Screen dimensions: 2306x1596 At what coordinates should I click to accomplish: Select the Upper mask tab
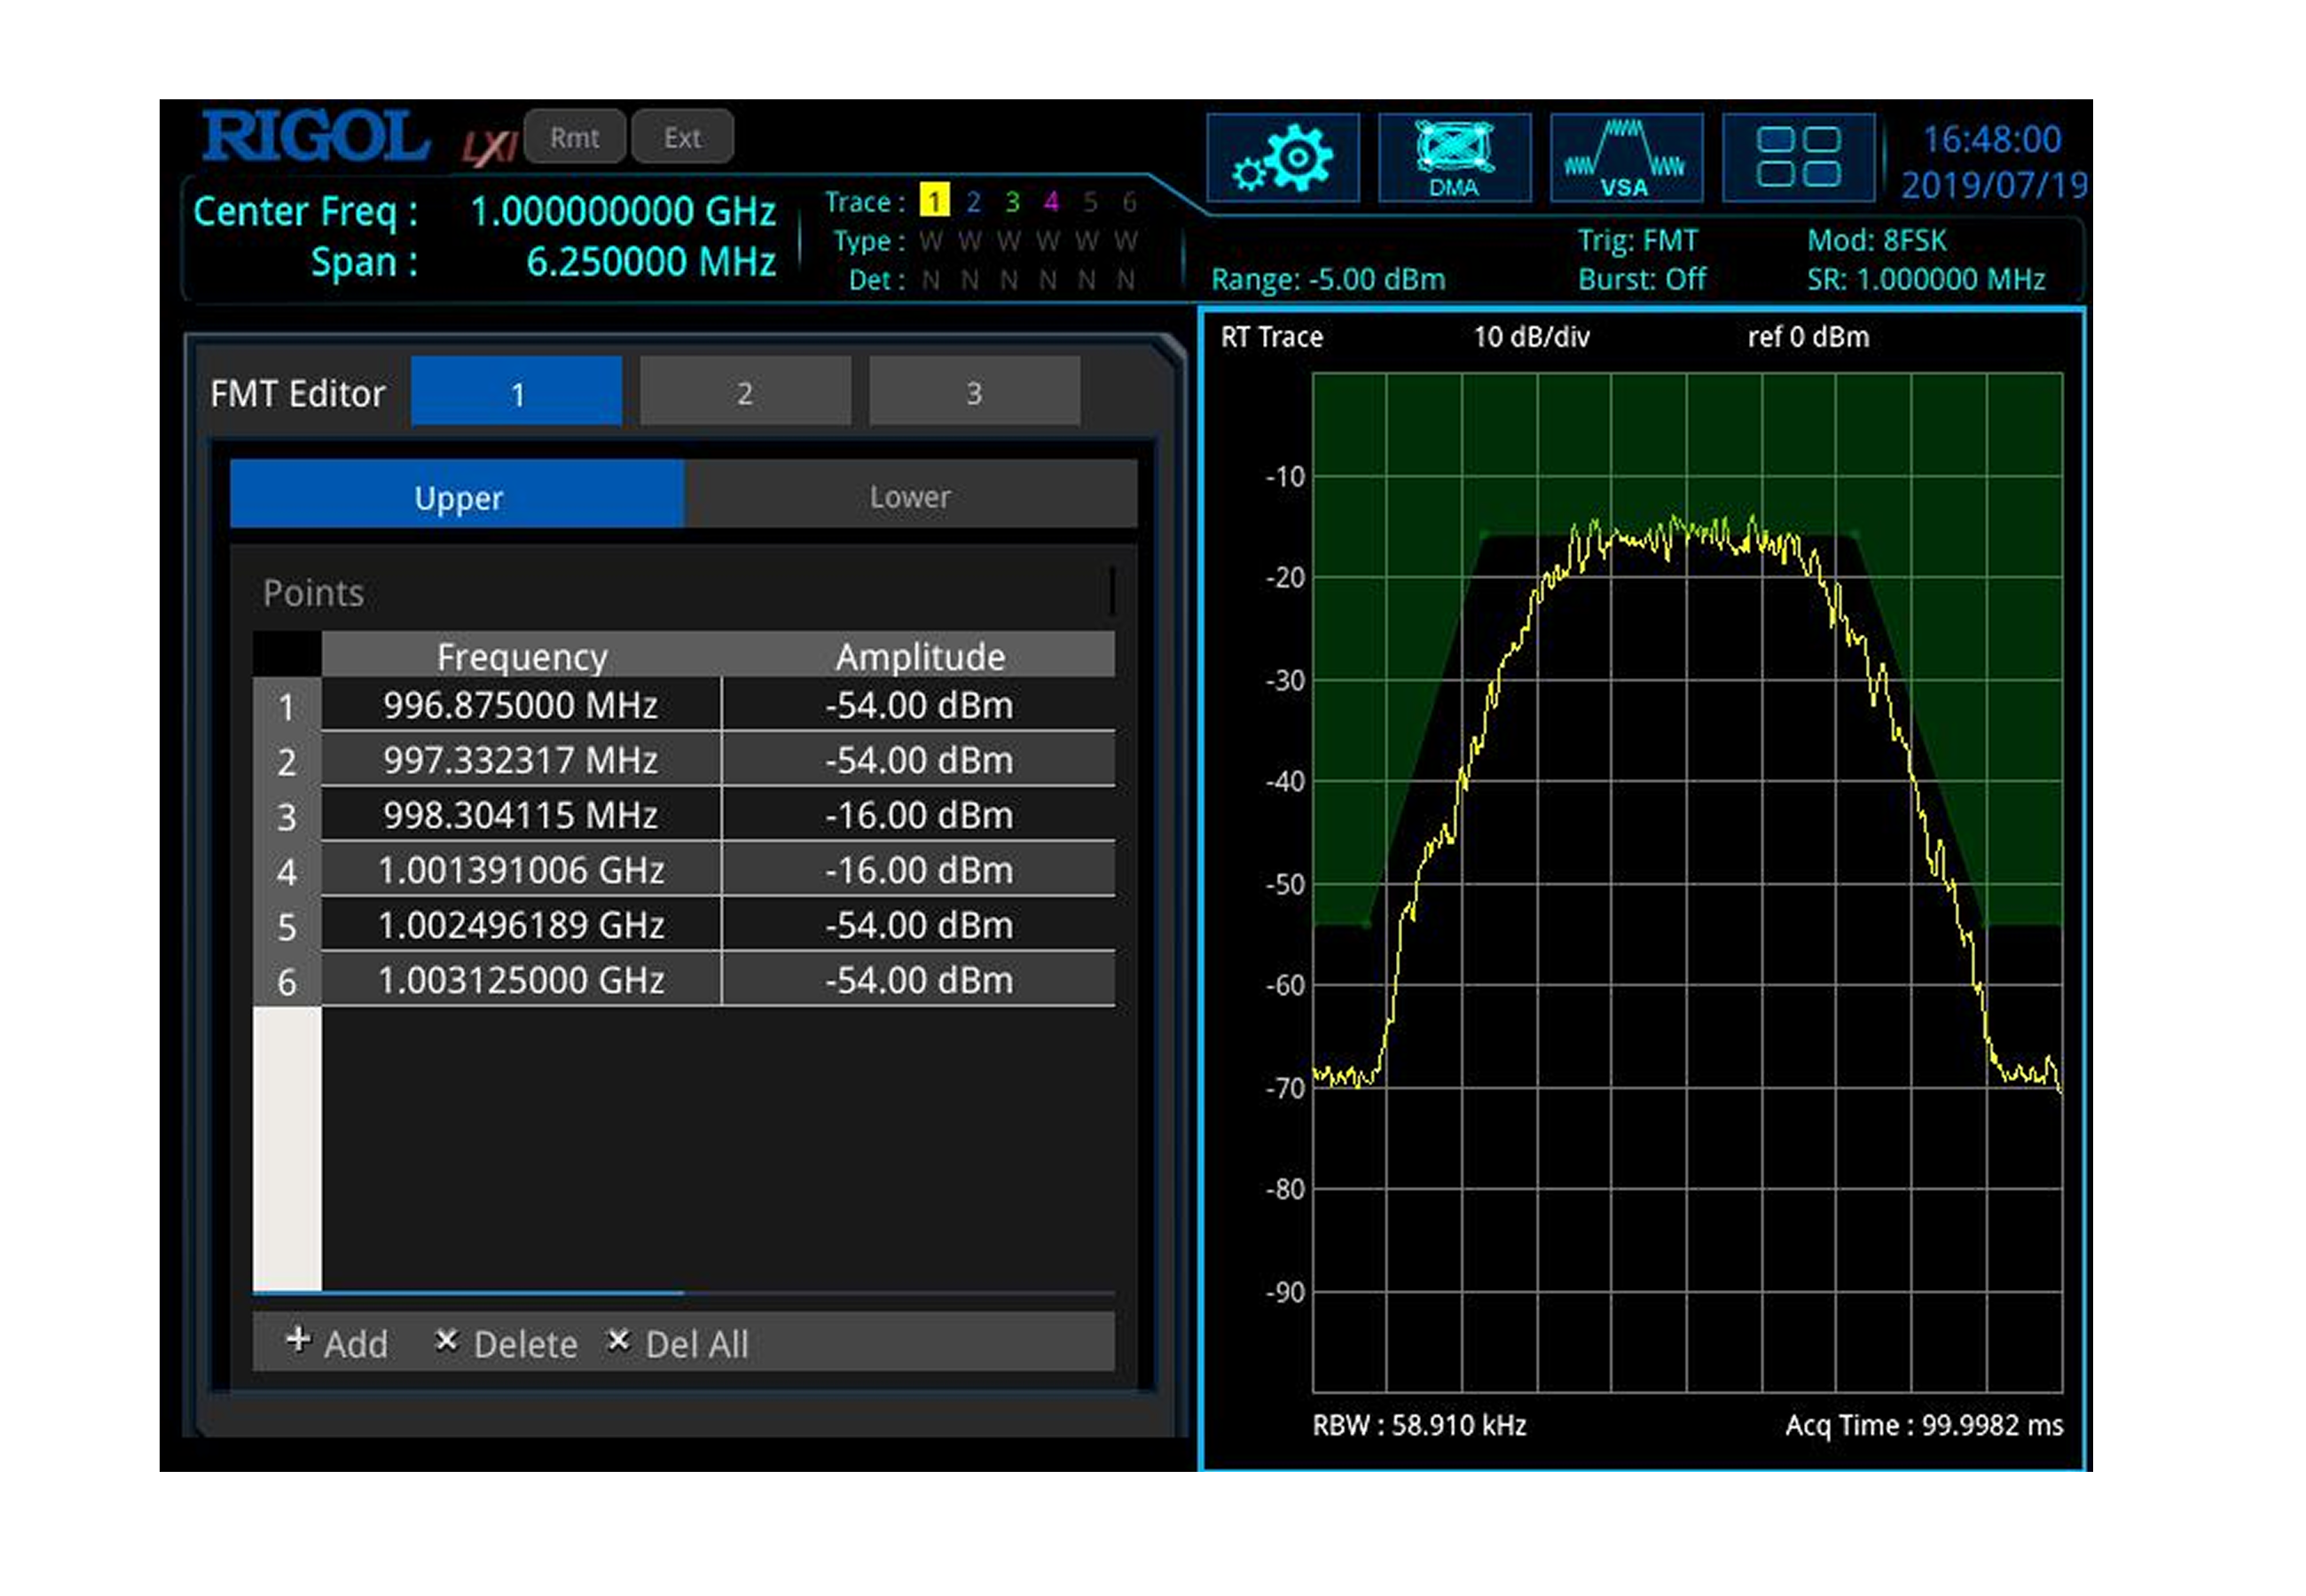coord(457,496)
